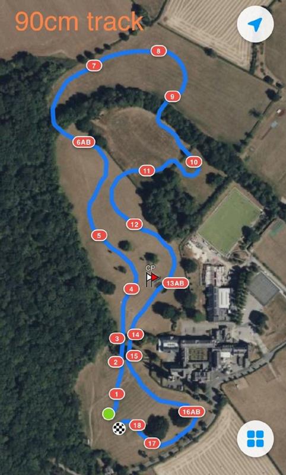This screenshot has width=286, height=475.
Task: Select fence marker 17
Action: tap(152, 444)
